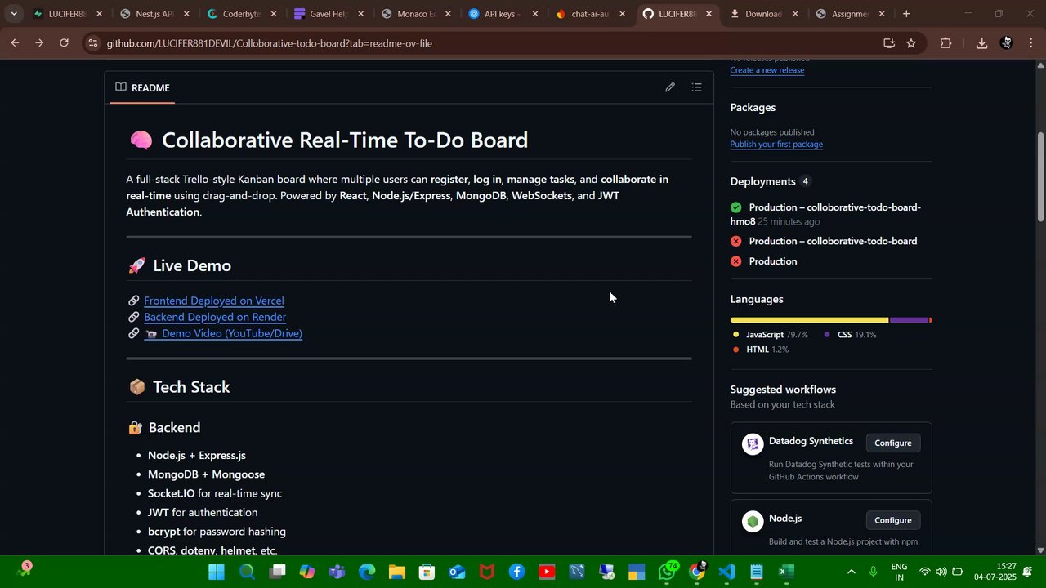
Task: Open Visual Studio Code from taskbar
Action: pyautogui.click(x=727, y=572)
